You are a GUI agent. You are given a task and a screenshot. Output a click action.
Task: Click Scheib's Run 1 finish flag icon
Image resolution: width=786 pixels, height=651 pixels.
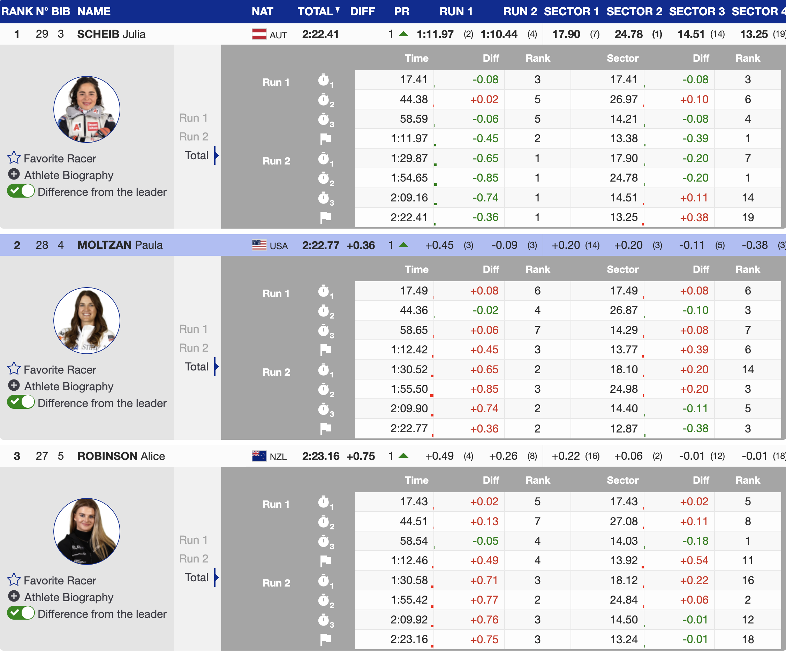pos(325,139)
